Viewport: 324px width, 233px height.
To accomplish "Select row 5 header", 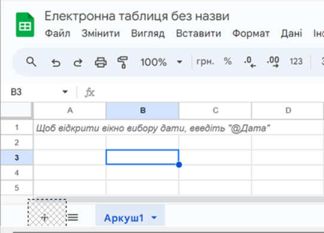I will point(17,188).
